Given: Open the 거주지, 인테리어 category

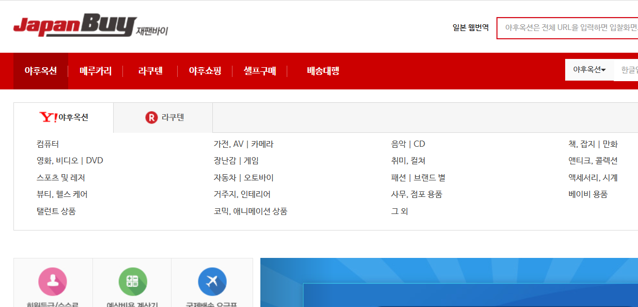Looking at the screenshot, I should 242,194.
